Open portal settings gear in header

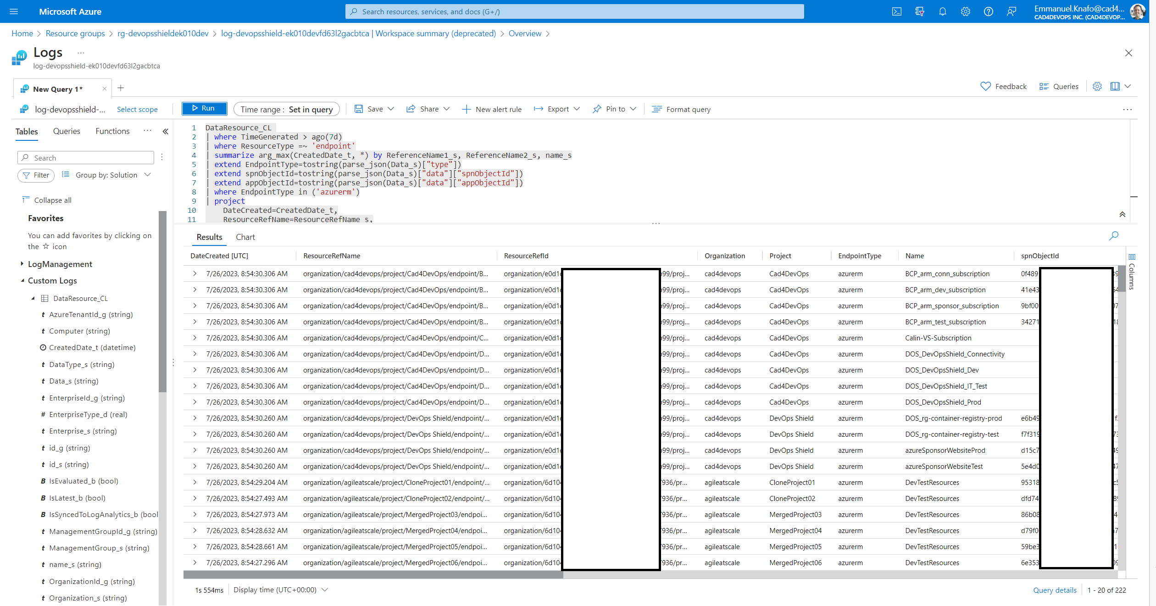965,11
